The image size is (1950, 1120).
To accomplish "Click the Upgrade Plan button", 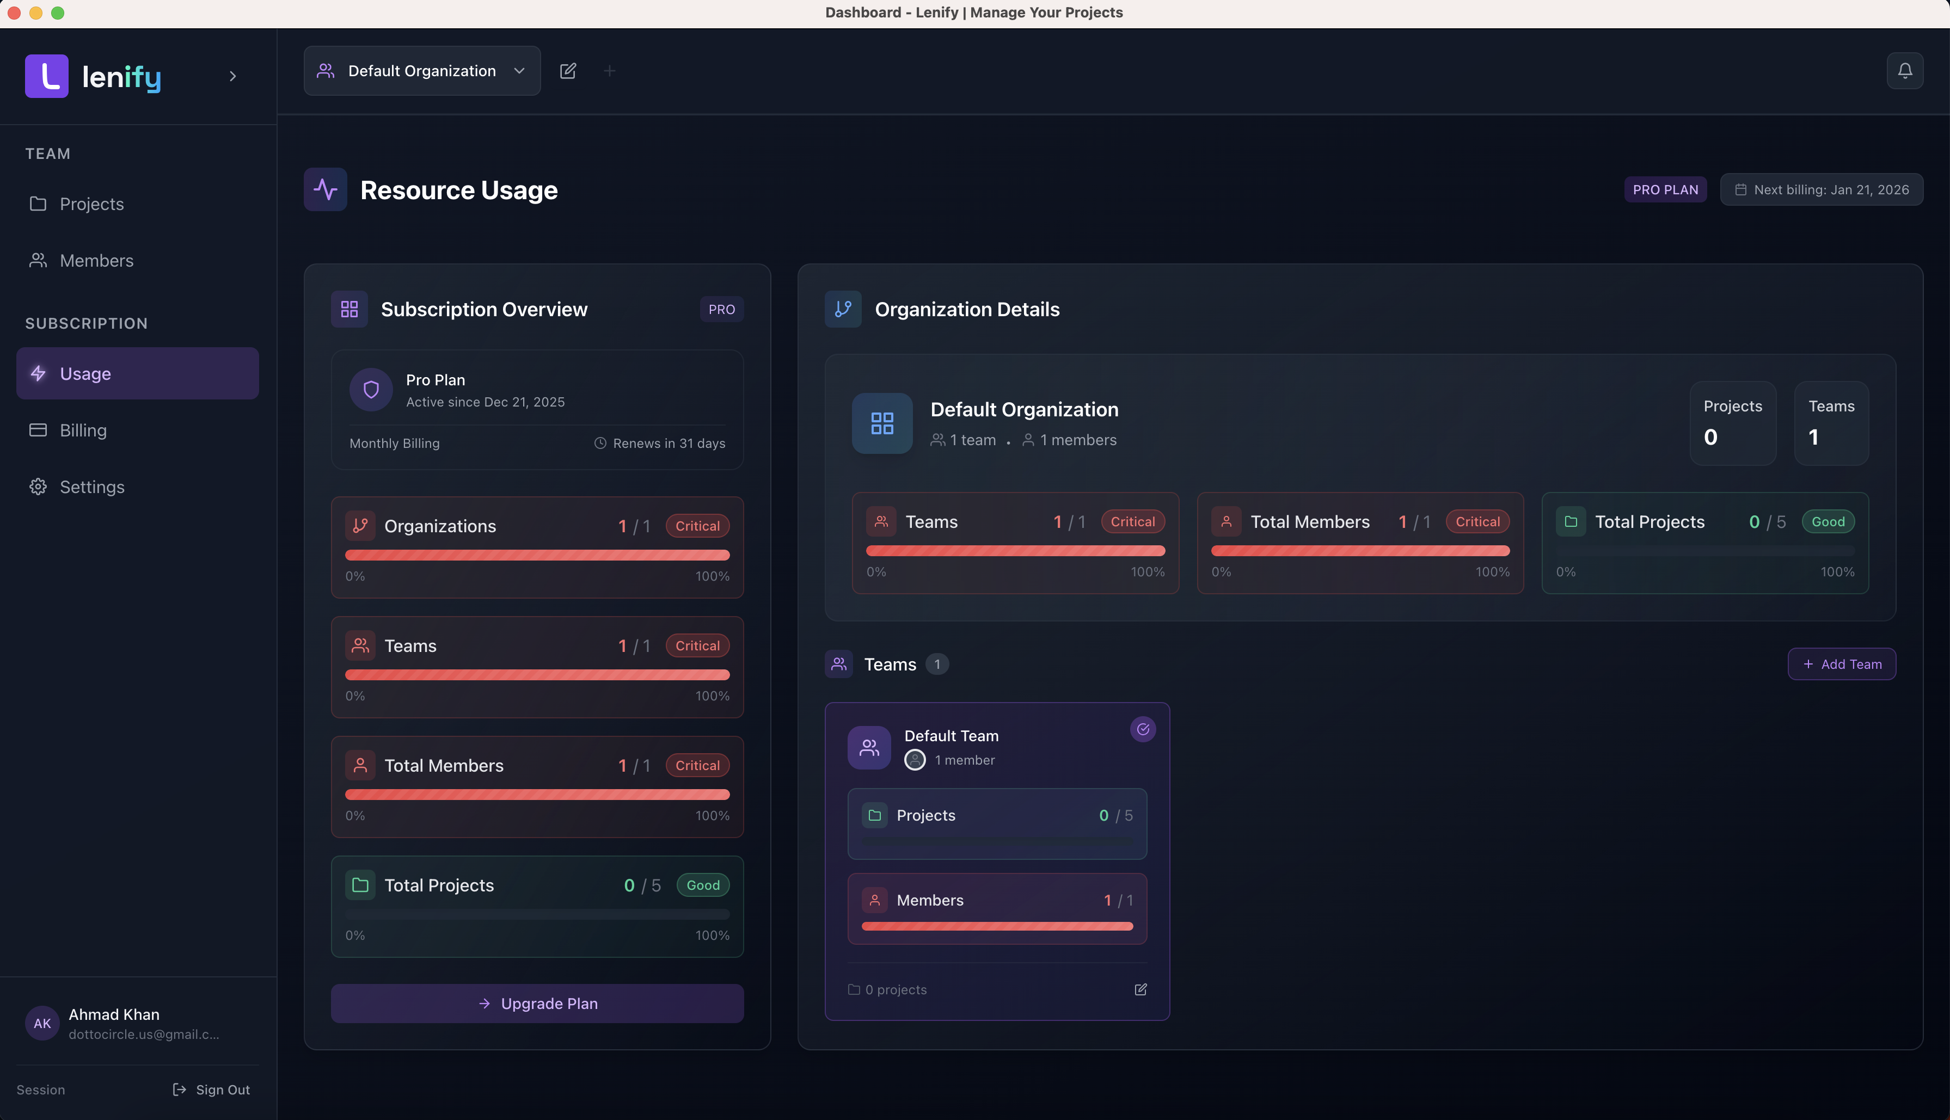I will (x=537, y=1003).
